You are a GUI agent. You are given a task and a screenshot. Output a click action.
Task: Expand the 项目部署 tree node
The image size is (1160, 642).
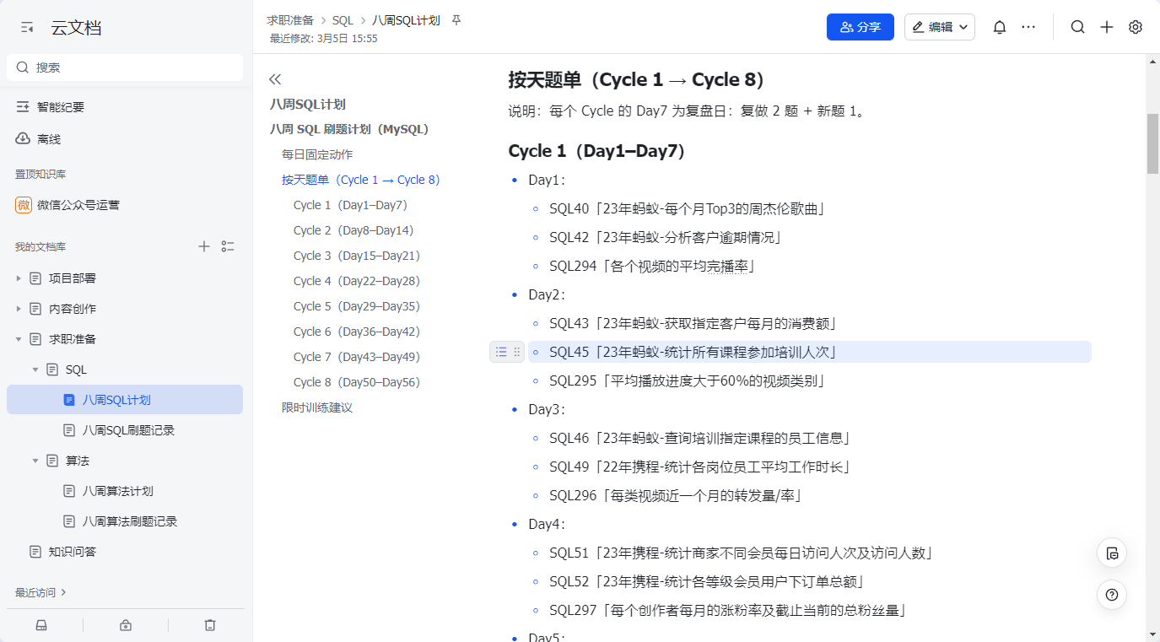pos(19,278)
